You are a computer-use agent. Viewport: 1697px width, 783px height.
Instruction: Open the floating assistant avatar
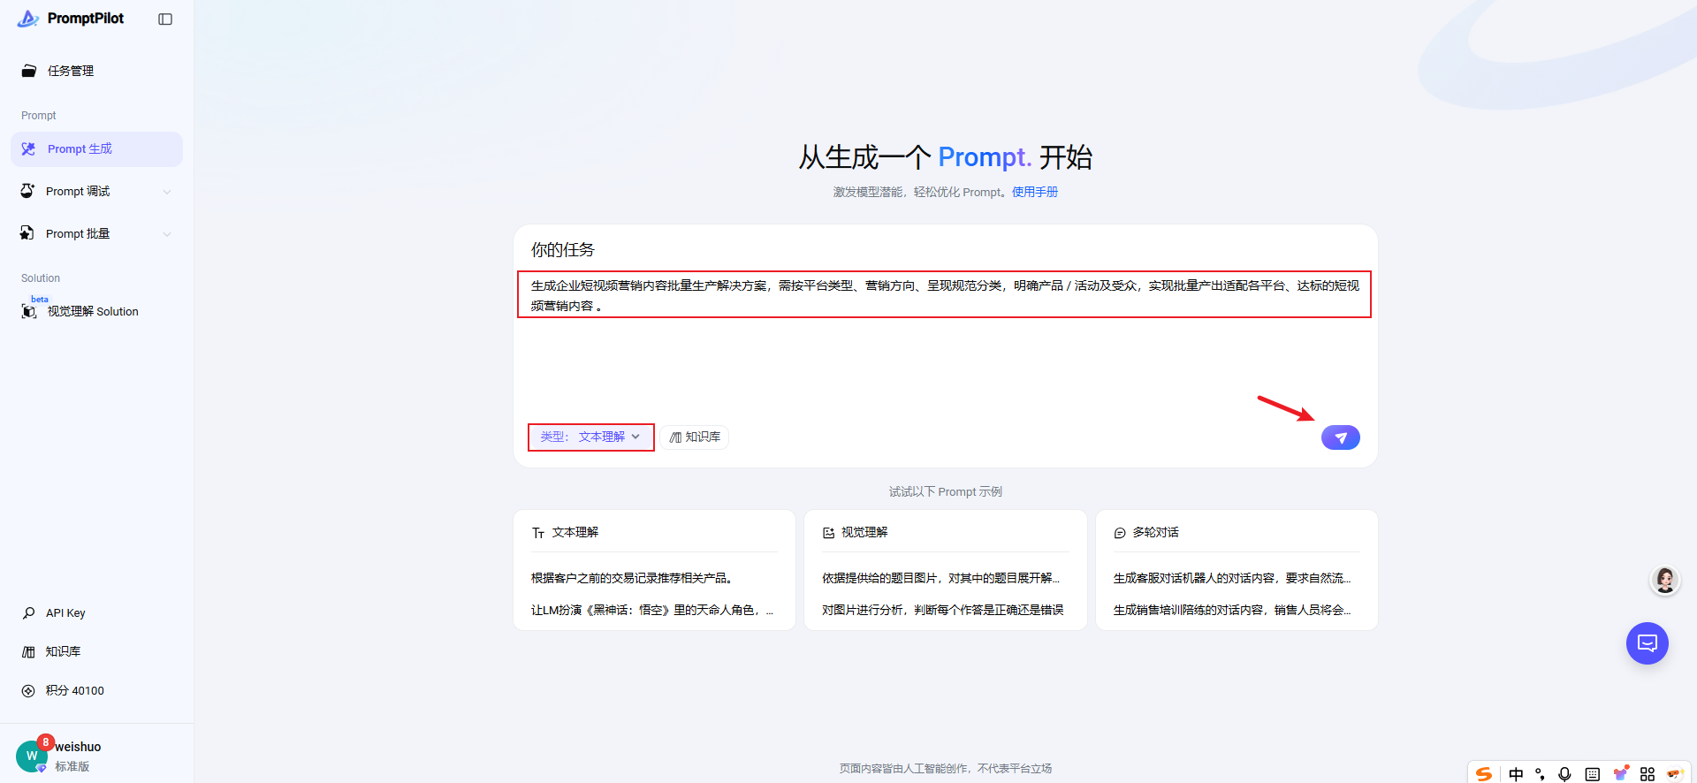point(1665,580)
